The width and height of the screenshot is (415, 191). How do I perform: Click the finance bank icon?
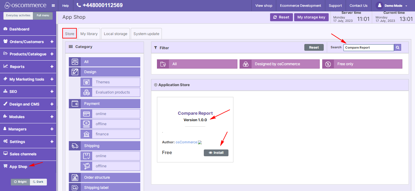(x=87, y=134)
